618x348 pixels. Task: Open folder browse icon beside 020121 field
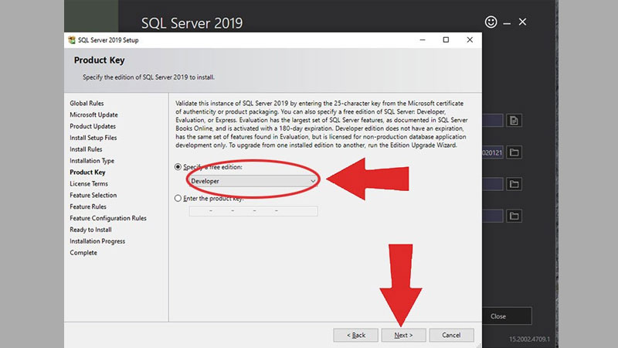[514, 152]
